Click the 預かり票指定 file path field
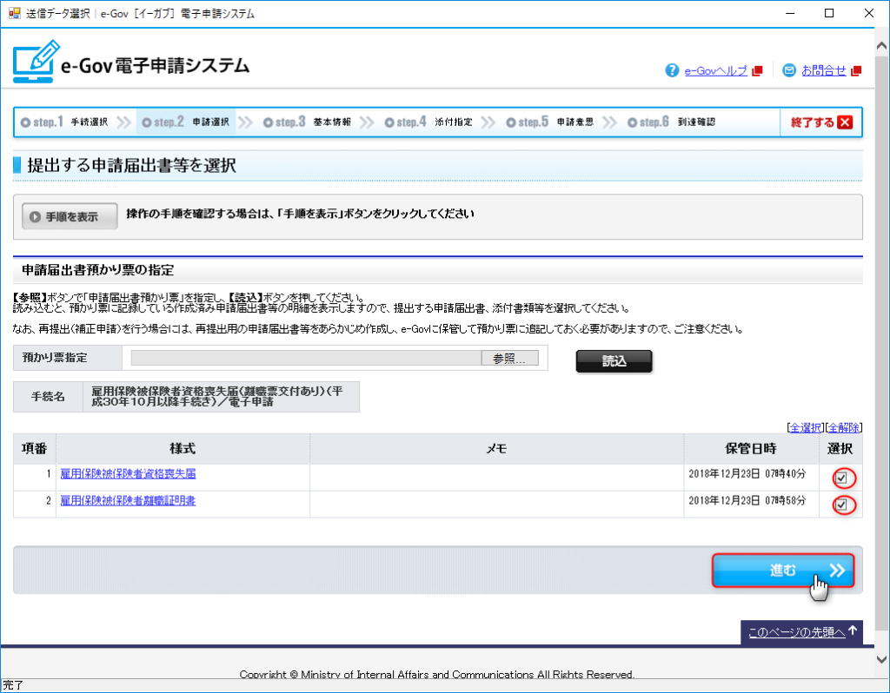 [x=306, y=358]
